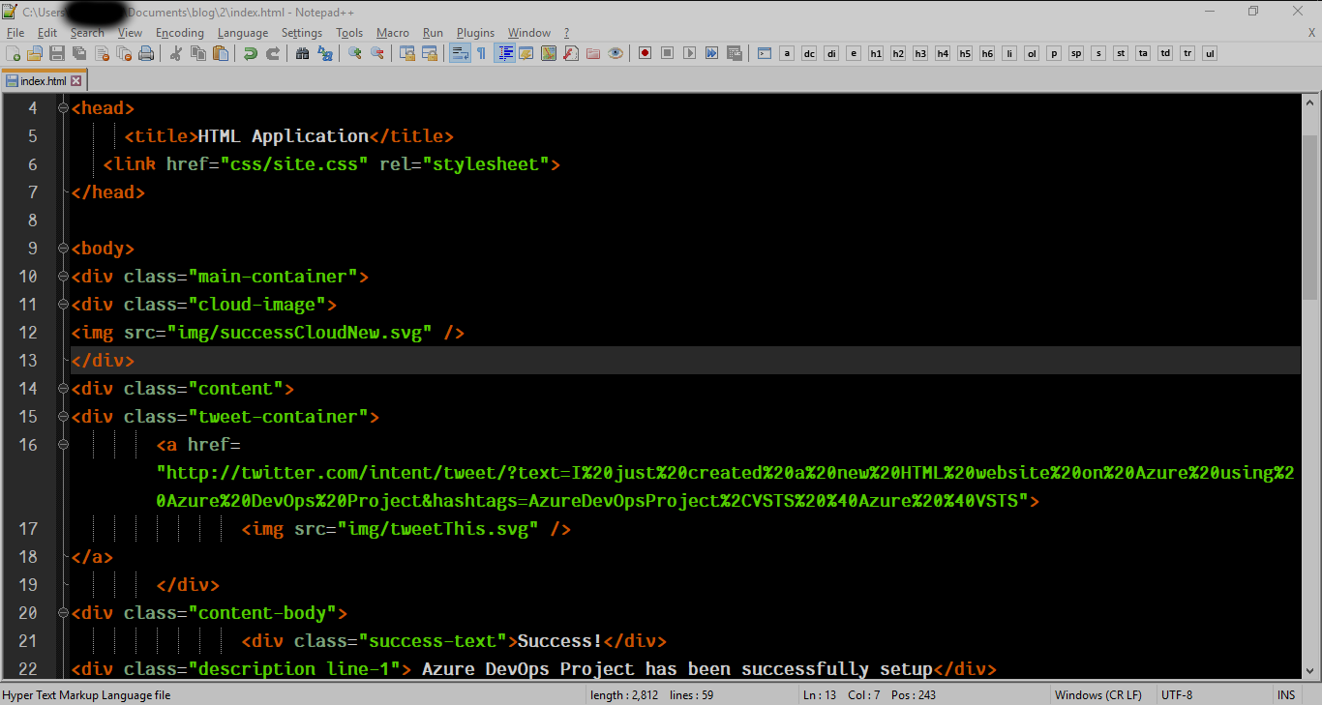
Task: Insert an h1 tag from toolbar
Action: click(875, 53)
